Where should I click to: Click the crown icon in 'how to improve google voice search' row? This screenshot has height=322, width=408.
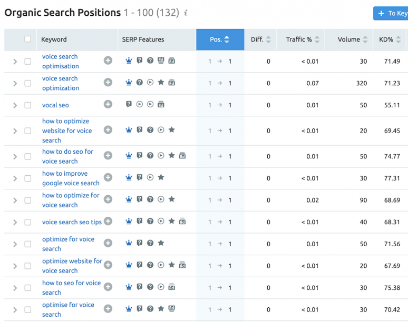[x=129, y=178]
